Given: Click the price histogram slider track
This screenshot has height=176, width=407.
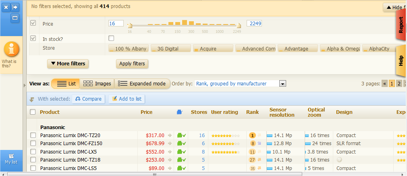Looking at the screenshot, I should coord(184,25).
